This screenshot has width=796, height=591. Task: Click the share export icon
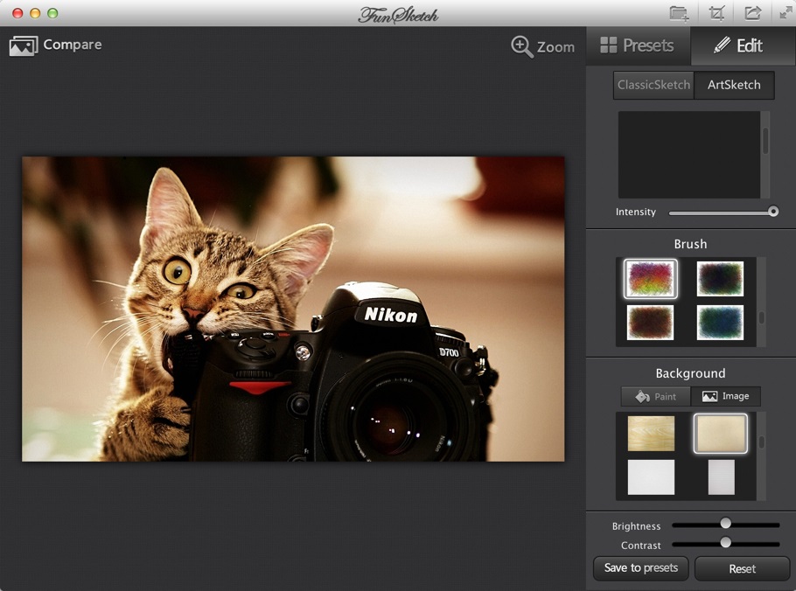tap(752, 13)
